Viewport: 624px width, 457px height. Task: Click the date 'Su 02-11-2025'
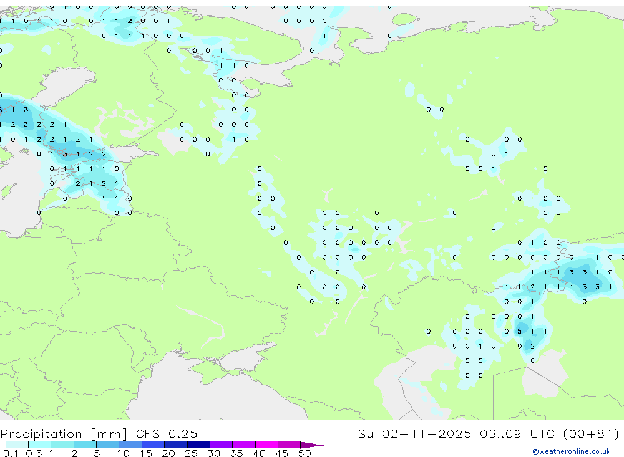(415, 433)
